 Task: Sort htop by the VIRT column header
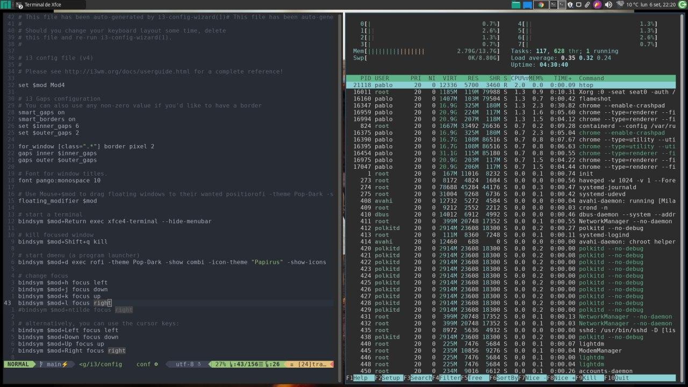(x=450, y=78)
